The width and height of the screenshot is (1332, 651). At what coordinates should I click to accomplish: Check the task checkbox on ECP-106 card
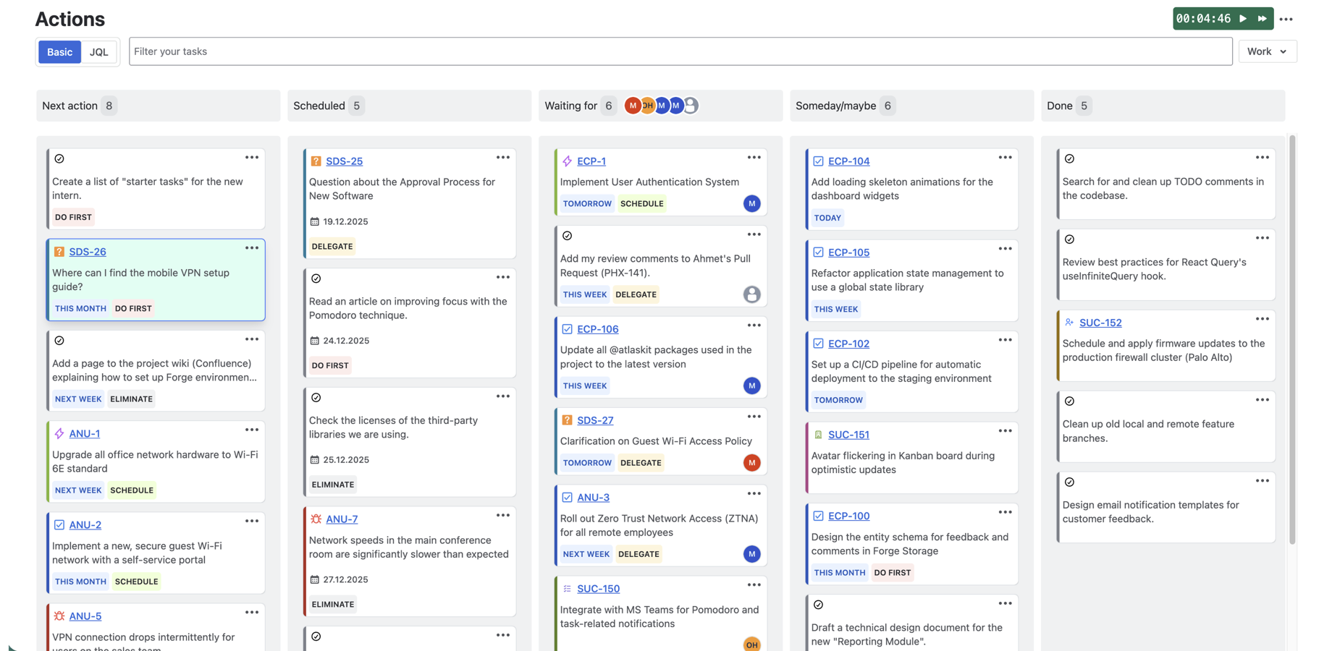[568, 328]
